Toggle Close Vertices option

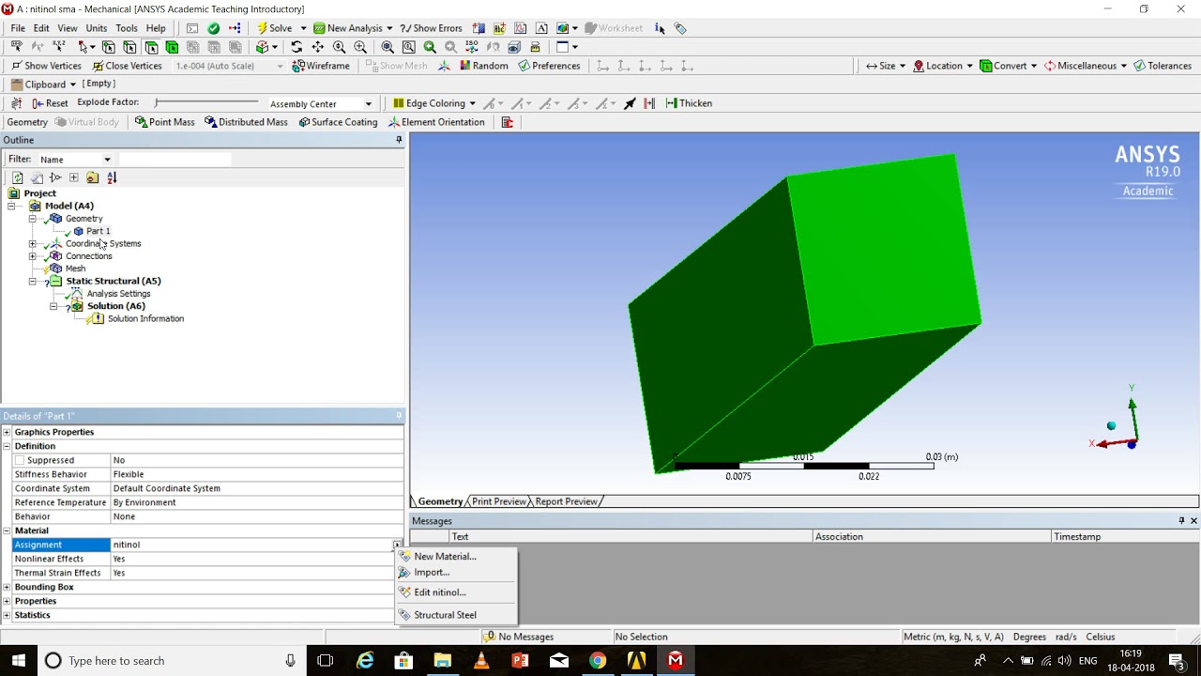[127, 66]
